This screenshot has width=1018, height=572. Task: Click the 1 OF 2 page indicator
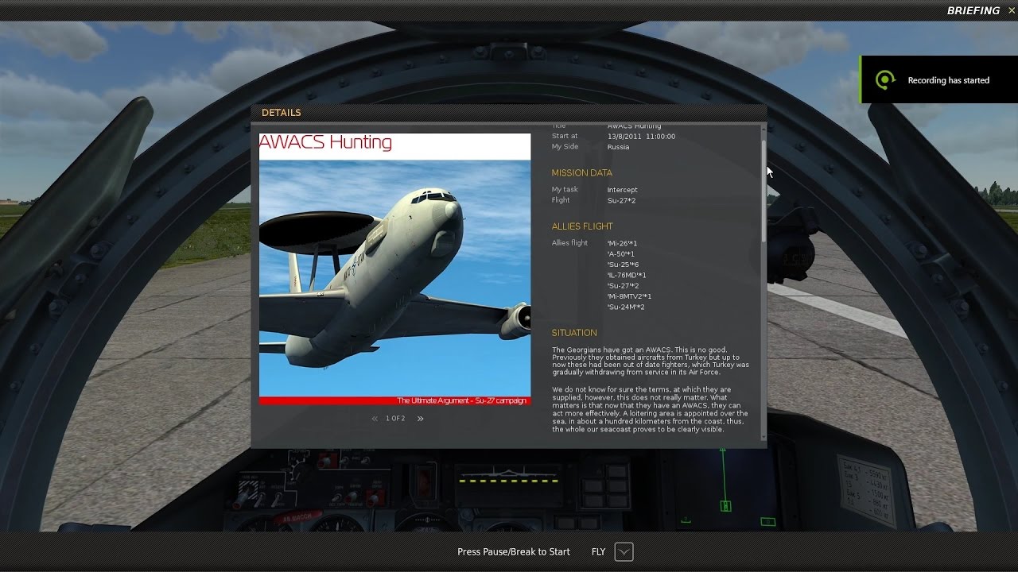[x=395, y=419]
